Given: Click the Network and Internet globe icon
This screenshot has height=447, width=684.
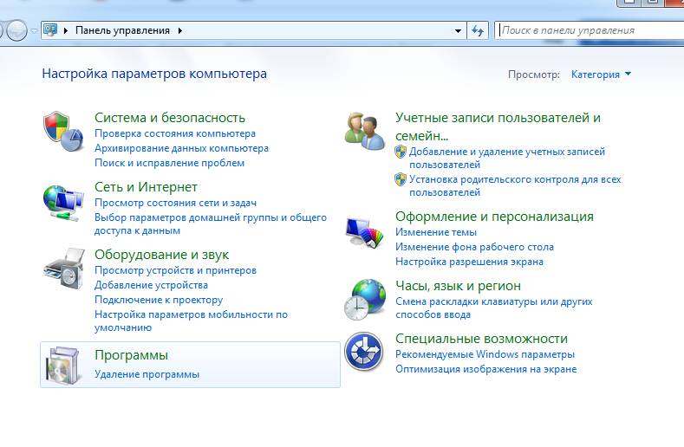Looking at the screenshot, I should point(63,204).
